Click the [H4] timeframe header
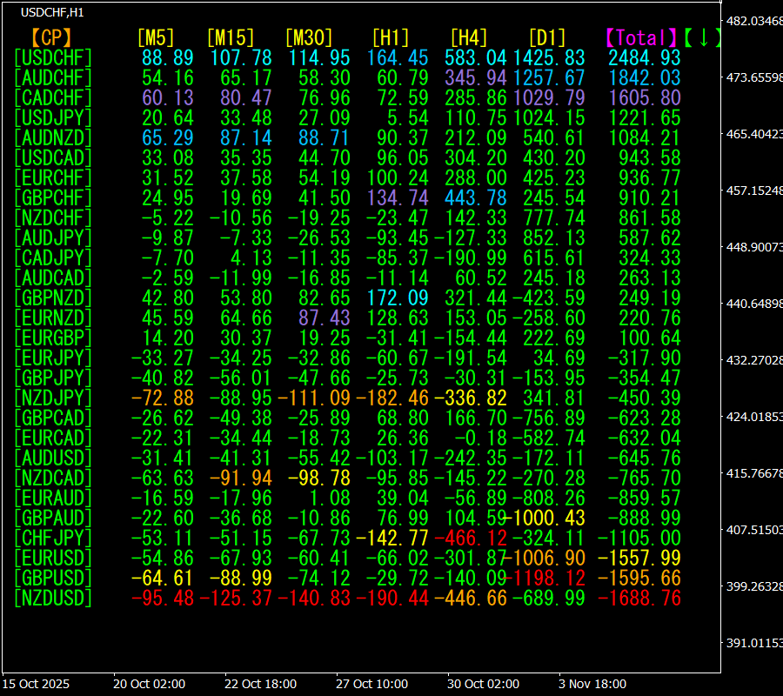783x696 pixels. point(469,37)
